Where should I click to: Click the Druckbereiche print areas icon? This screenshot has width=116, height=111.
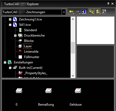click(x=20, y=35)
